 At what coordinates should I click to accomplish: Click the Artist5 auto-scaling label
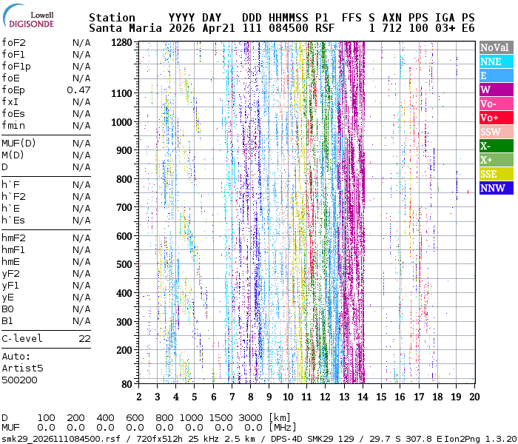22,368
